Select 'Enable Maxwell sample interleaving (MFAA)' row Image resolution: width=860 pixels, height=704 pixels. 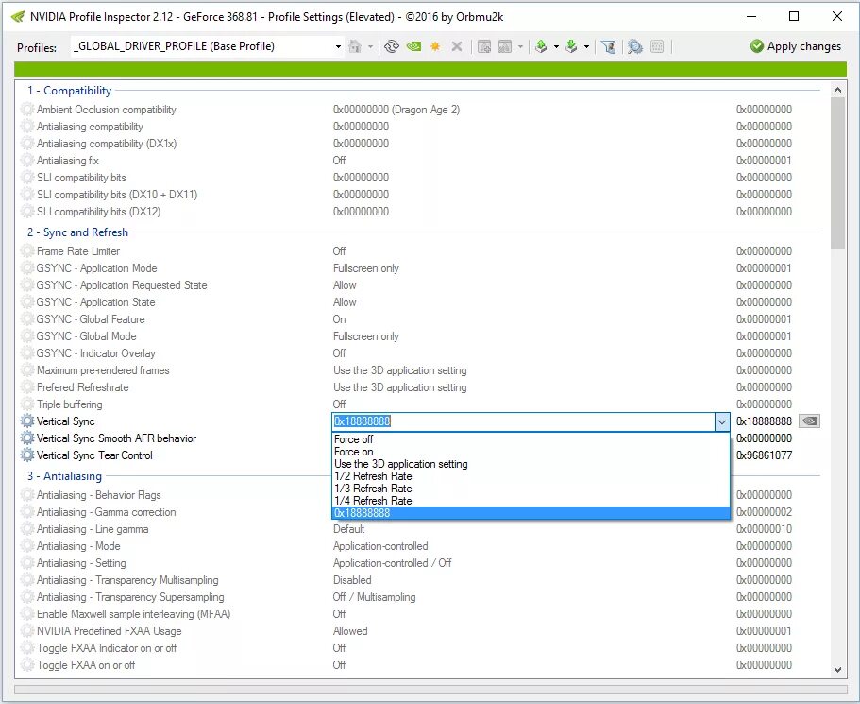tap(421, 614)
